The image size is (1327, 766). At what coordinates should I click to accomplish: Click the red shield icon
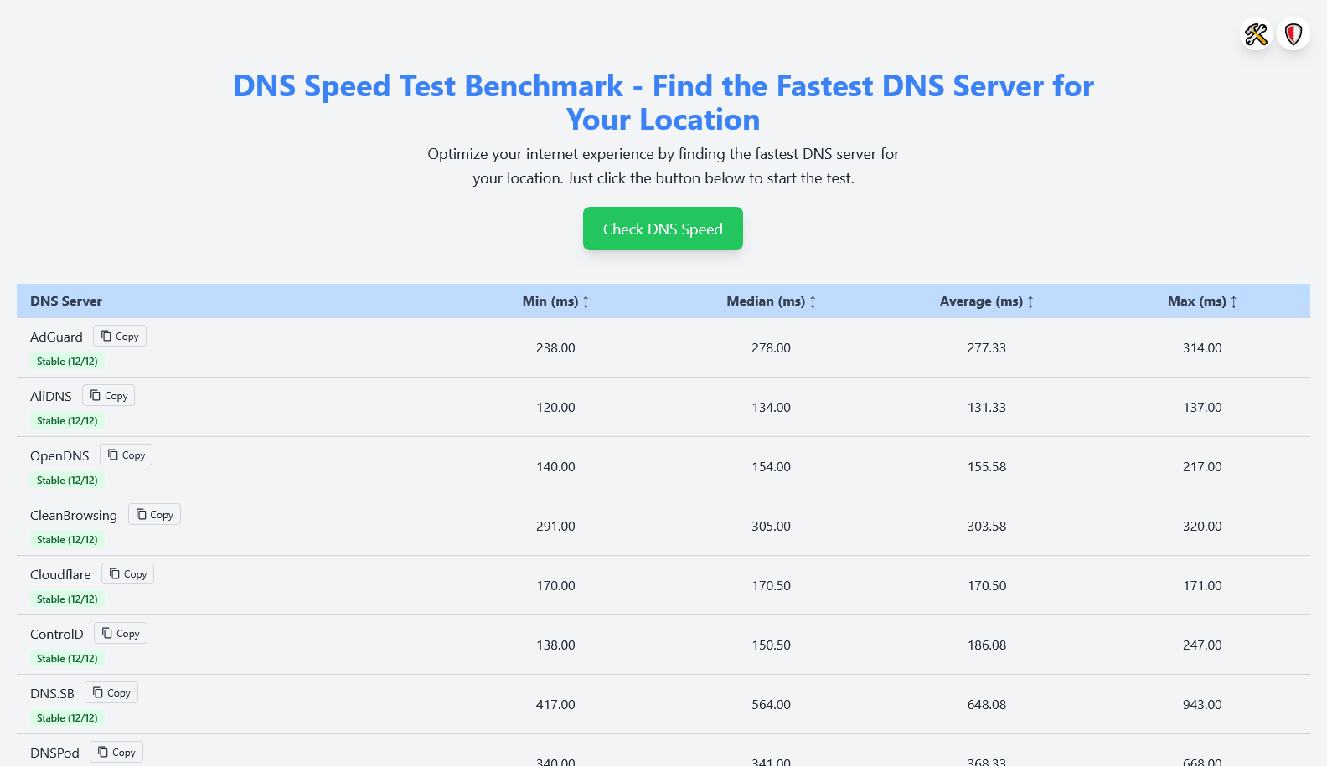coord(1293,34)
